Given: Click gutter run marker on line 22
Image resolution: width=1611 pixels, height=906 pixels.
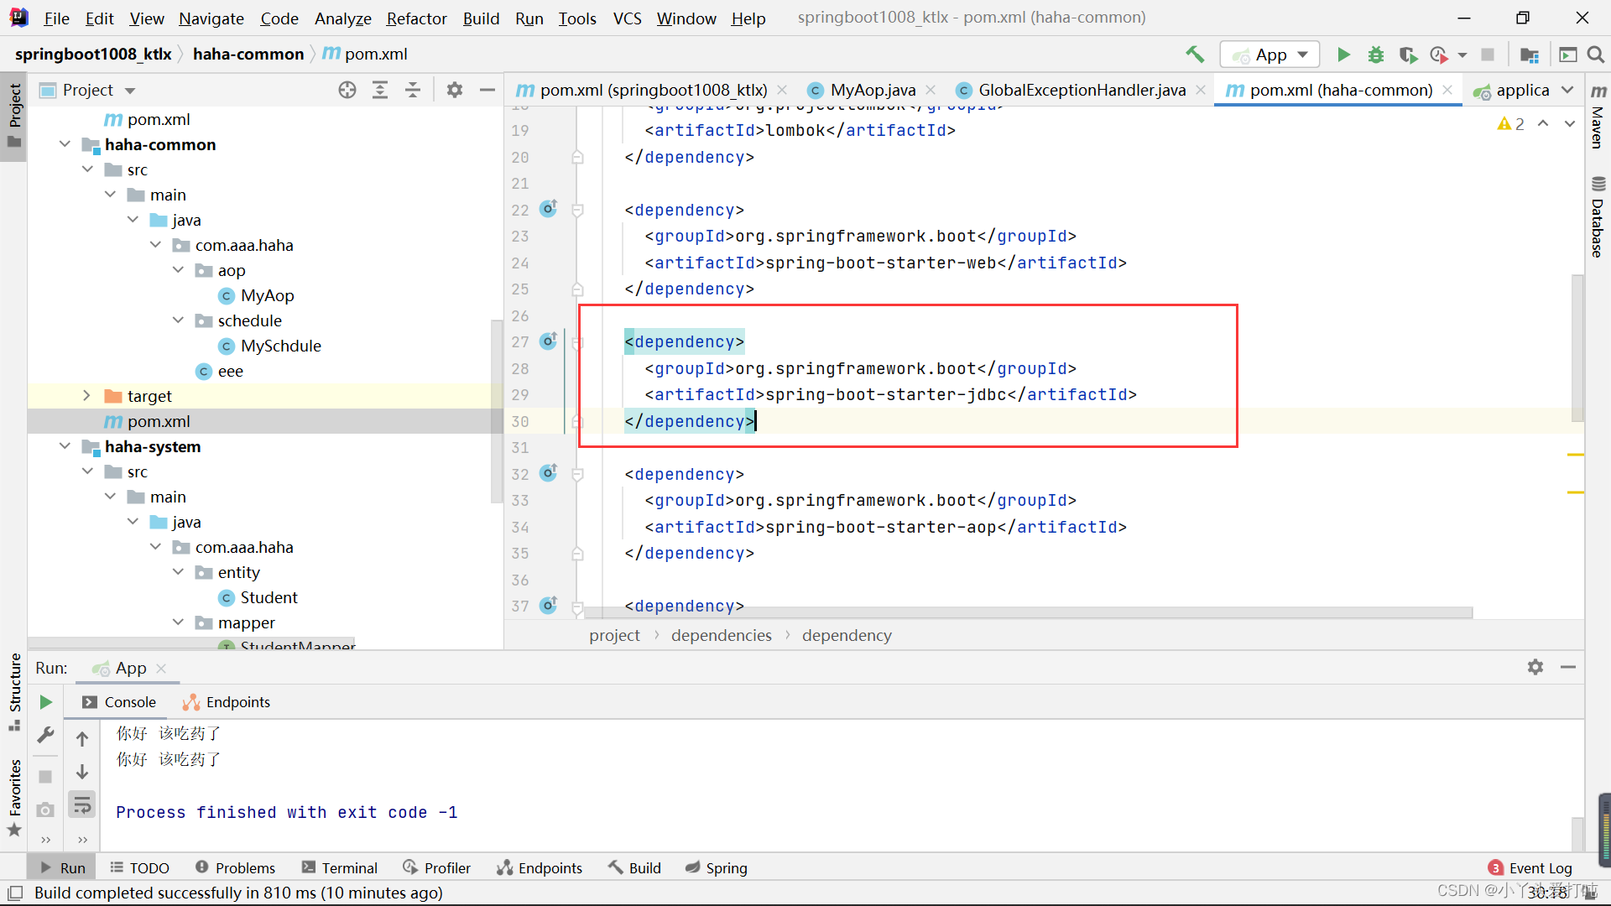Looking at the screenshot, I should pyautogui.click(x=549, y=208).
